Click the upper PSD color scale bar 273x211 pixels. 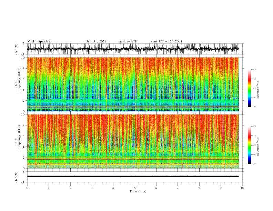click(x=250, y=88)
